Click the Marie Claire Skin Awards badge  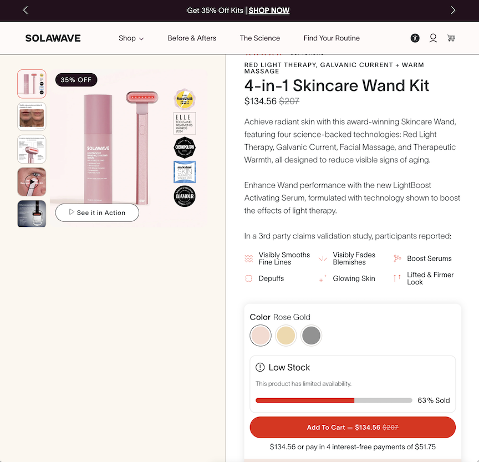185,172
